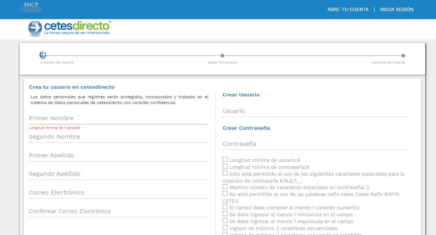Click the cetesdirecto blue arrow logo
This screenshot has width=436, height=235.
[x=35, y=28]
